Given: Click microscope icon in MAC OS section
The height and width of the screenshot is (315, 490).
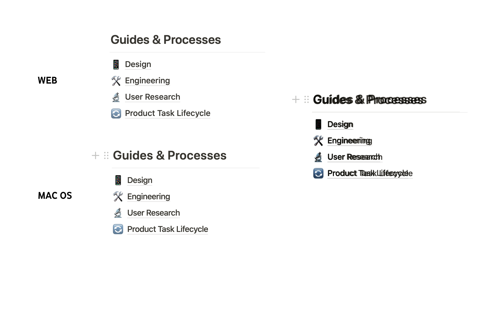Looking at the screenshot, I should [x=118, y=213].
